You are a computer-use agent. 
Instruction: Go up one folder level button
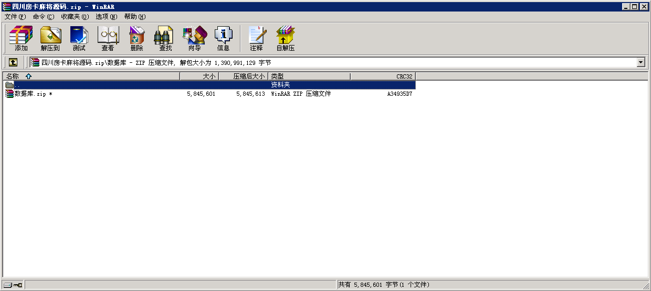13,62
